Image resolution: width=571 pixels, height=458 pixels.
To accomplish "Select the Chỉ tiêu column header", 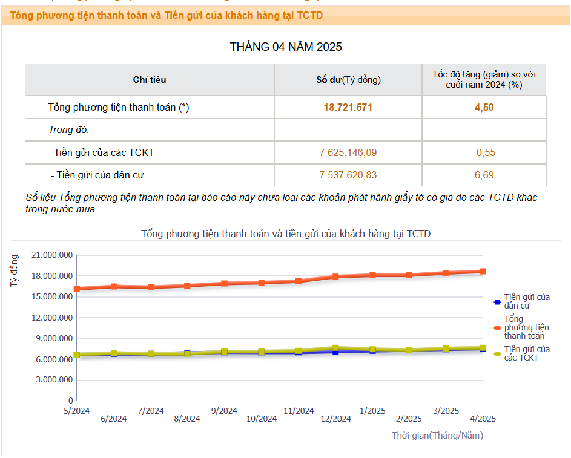I will pos(150,80).
